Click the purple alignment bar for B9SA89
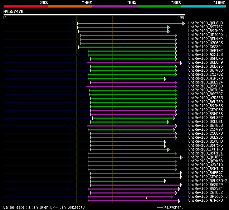229x210 pixels. [131, 87]
